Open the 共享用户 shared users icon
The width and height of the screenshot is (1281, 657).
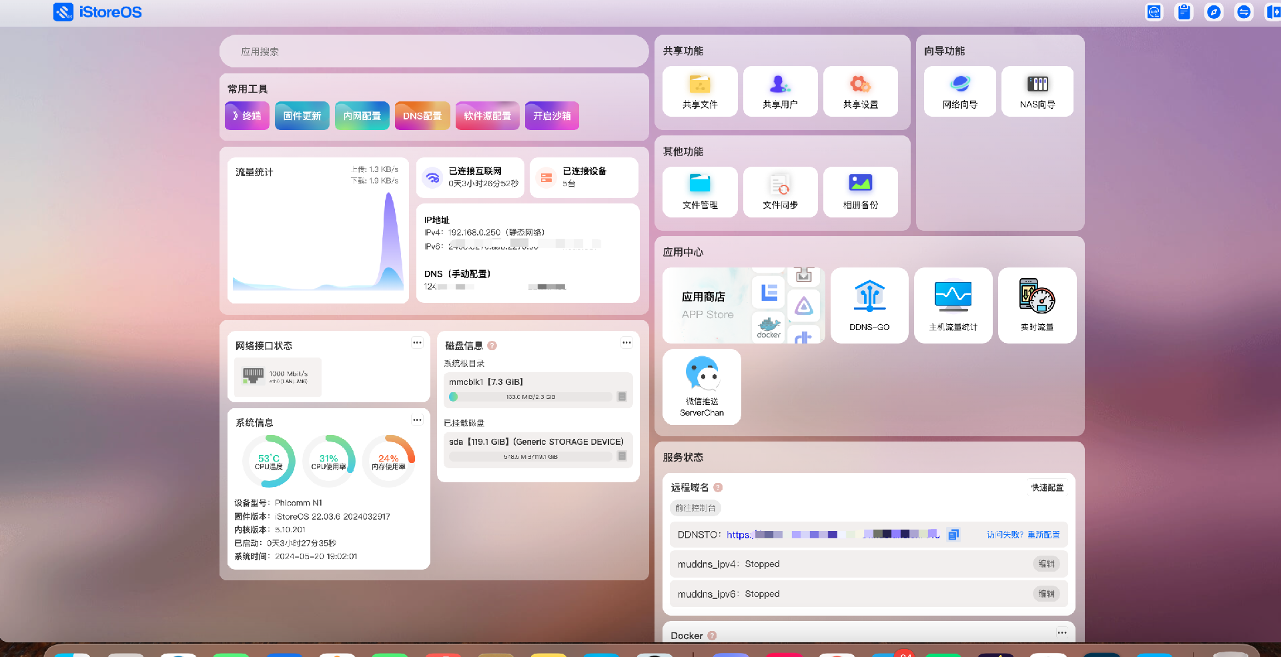point(780,91)
